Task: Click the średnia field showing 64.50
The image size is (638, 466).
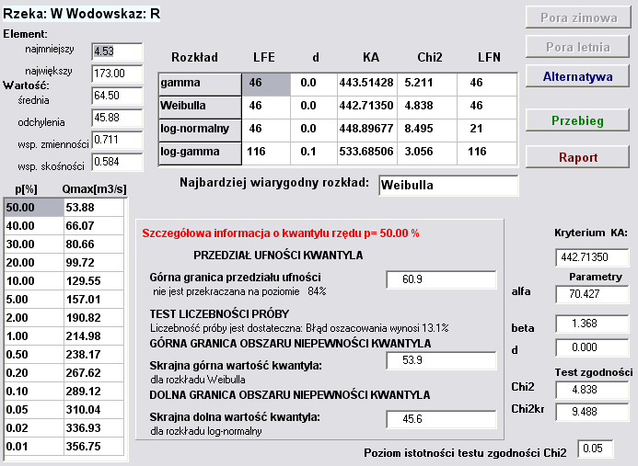Action: (x=117, y=96)
